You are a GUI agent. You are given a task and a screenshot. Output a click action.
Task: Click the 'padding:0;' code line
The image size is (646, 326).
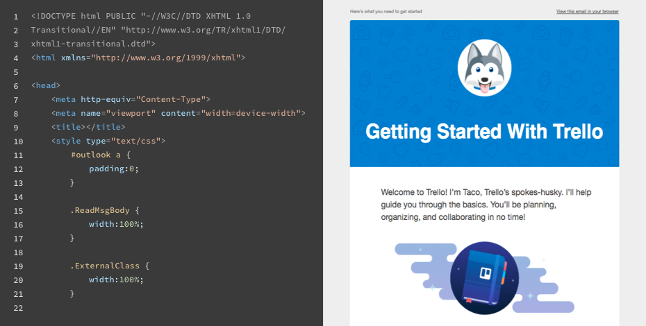pos(114,169)
